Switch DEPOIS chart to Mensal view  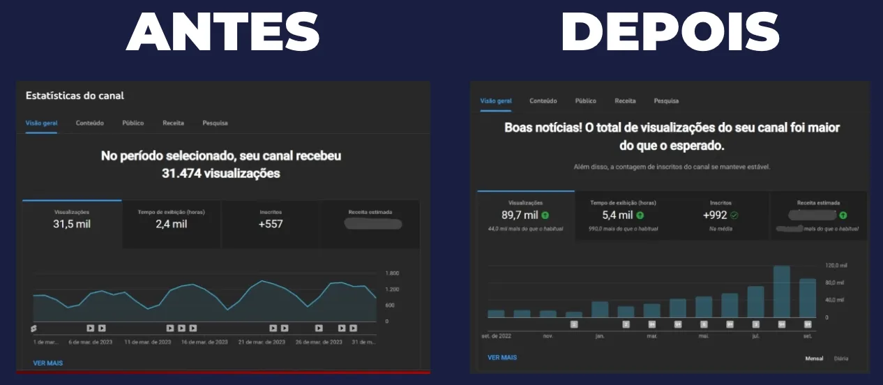(814, 358)
